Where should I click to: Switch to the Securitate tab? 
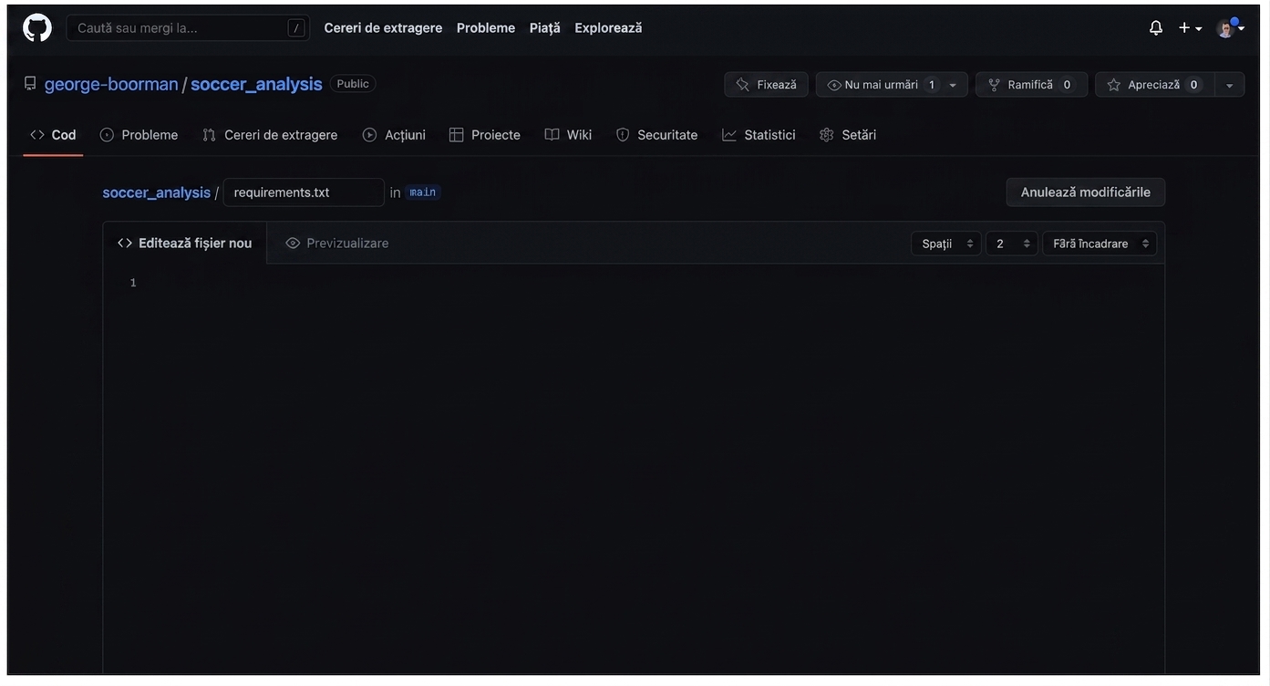(x=656, y=135)
